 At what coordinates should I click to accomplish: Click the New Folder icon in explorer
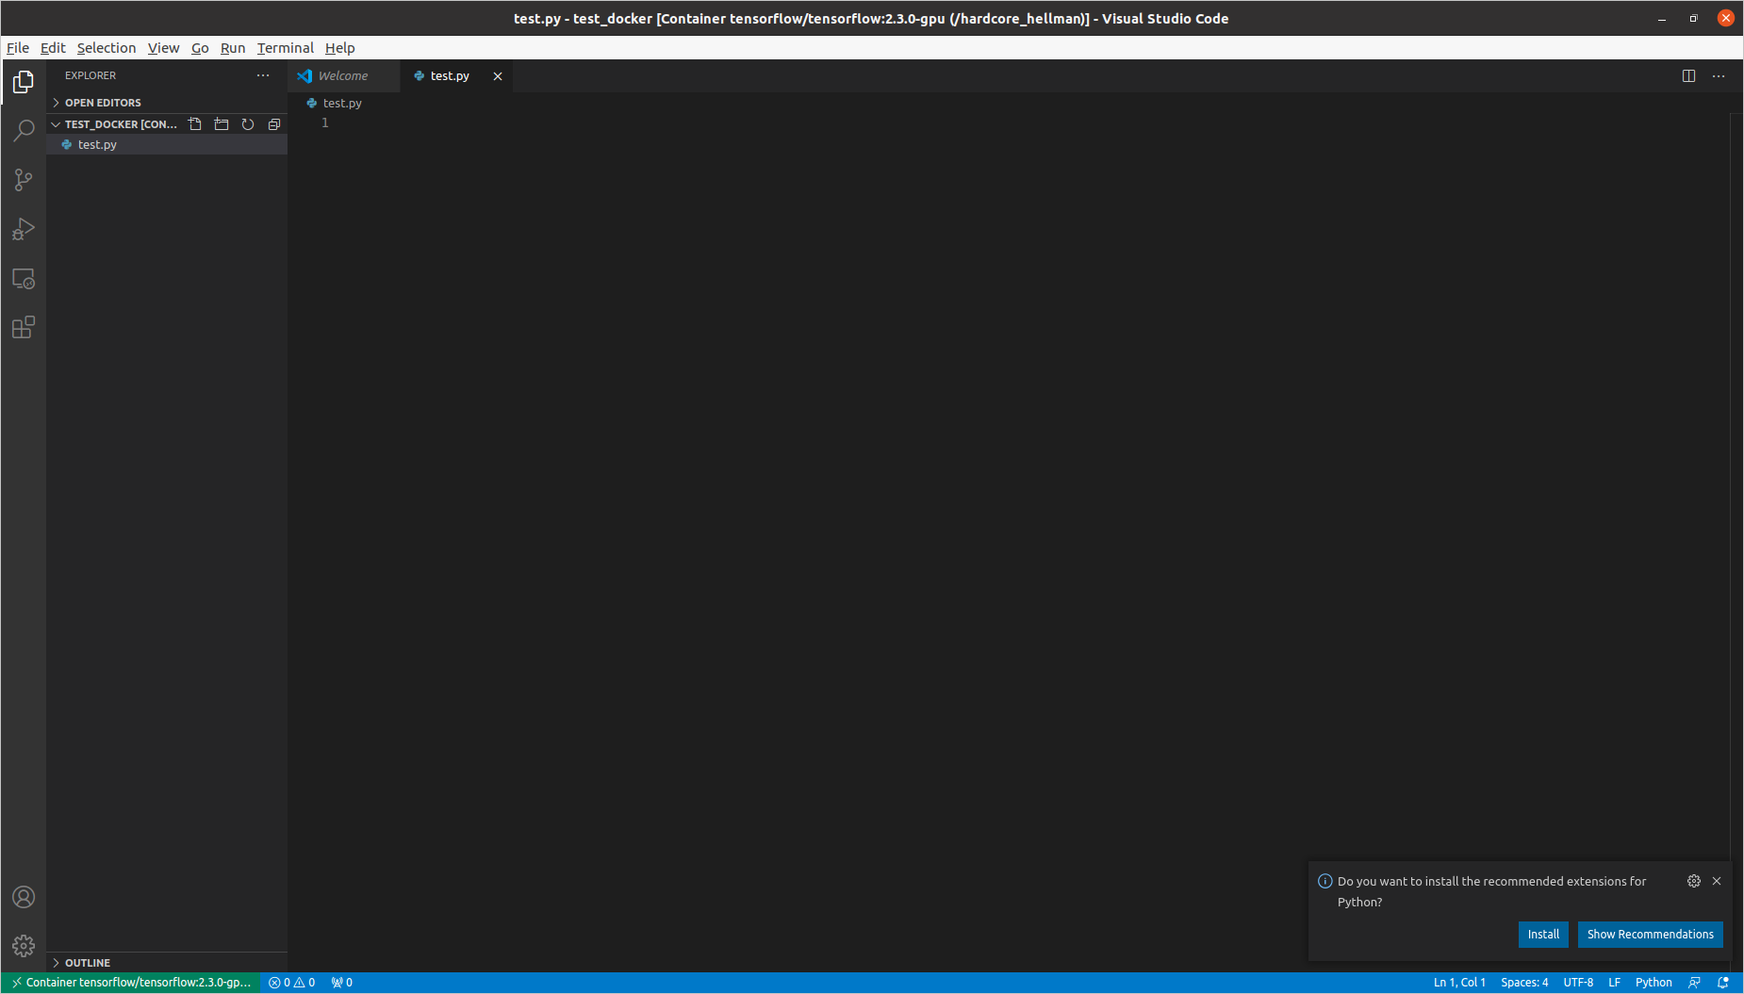tap(222, 124)
